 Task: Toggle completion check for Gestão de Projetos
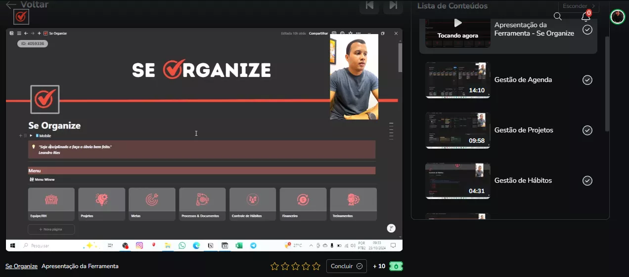587,130
